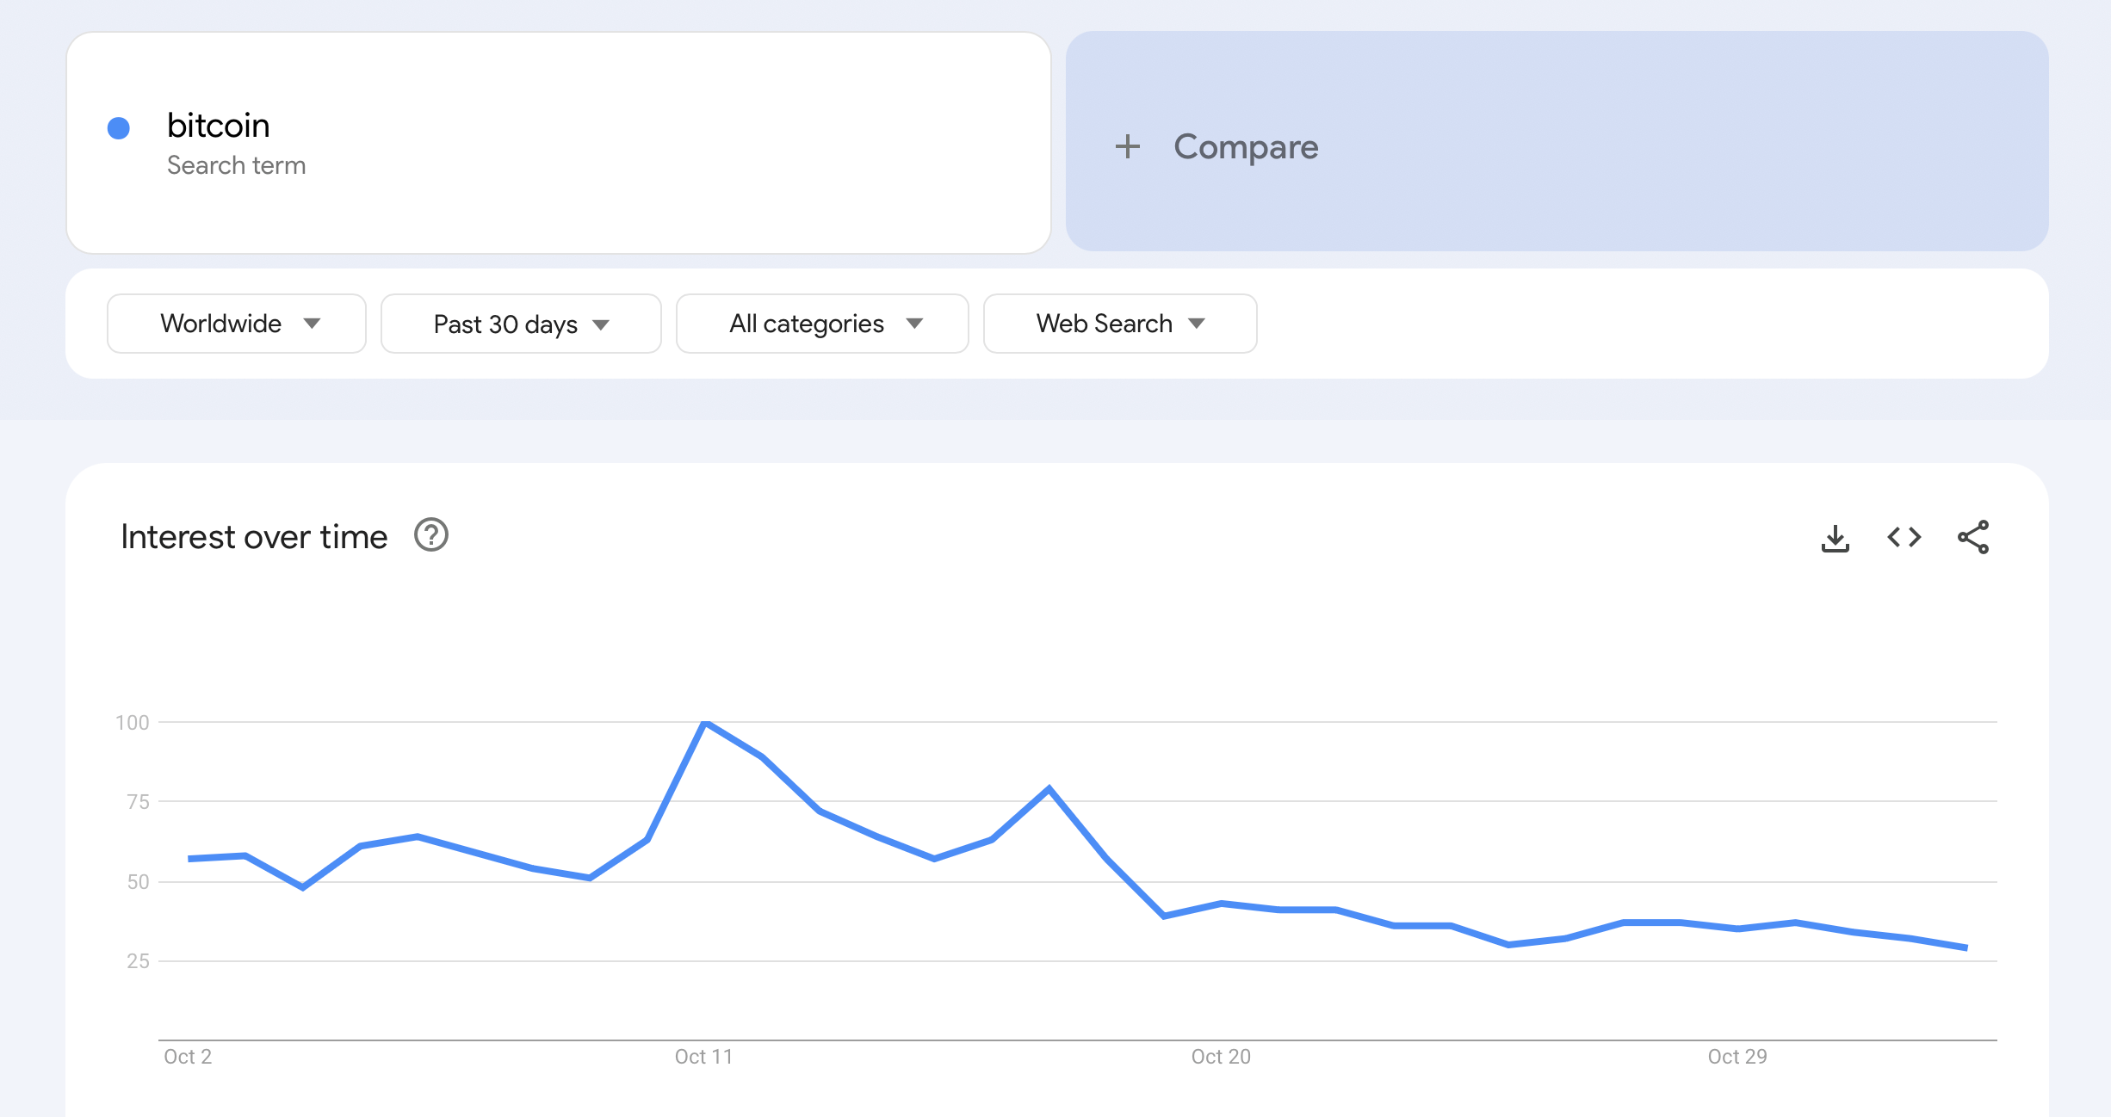The width and height of the screenshot is (2111, 1117).
Task: Open the embed code for the trends chart
Action: pyautogui.click(x=1904, y=538)
